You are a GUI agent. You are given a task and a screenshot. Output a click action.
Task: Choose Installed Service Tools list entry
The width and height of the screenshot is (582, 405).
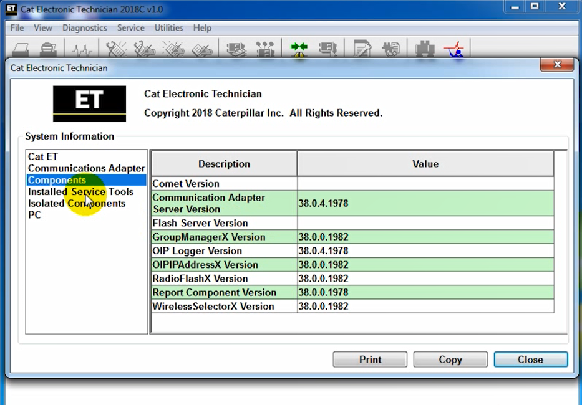pos(80,192)
